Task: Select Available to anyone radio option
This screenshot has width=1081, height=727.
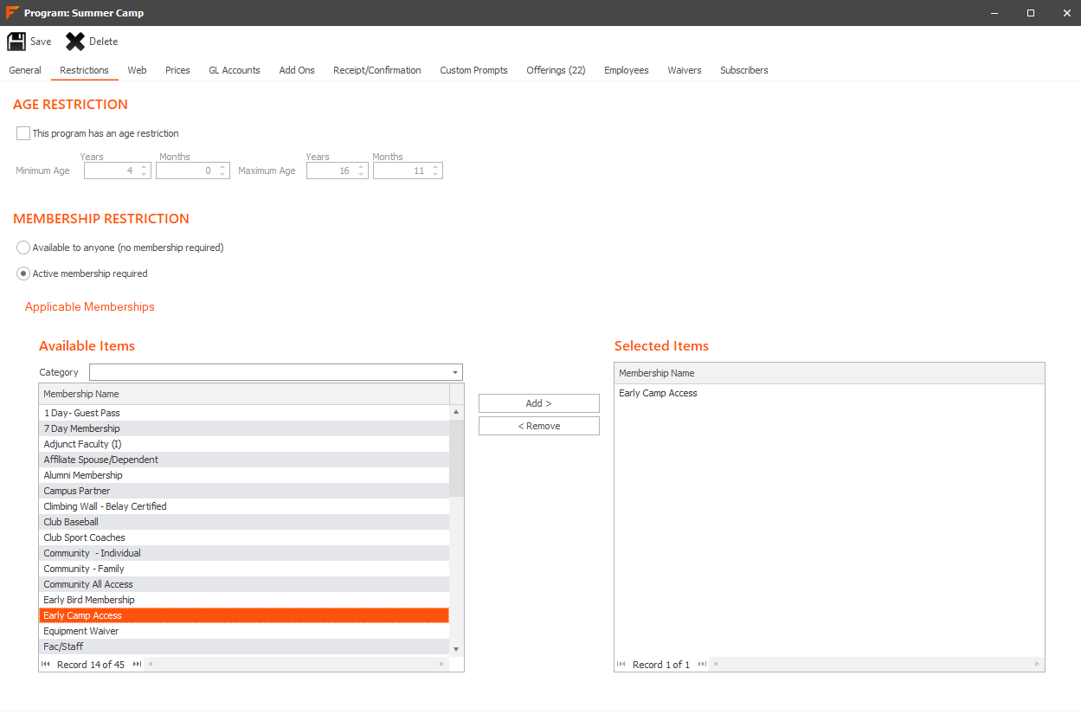Action: pyautogui.click(x=23, y=248)
